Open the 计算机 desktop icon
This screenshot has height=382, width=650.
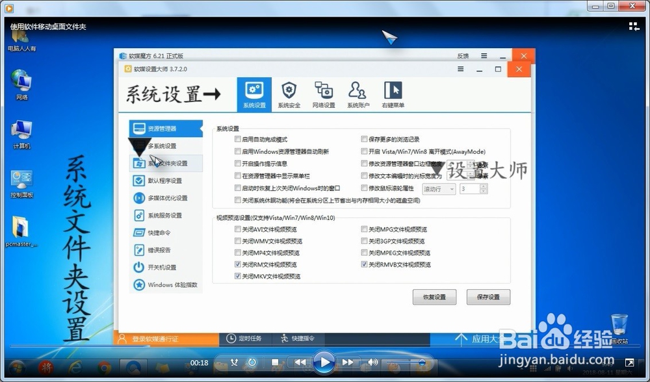point(21,135)
